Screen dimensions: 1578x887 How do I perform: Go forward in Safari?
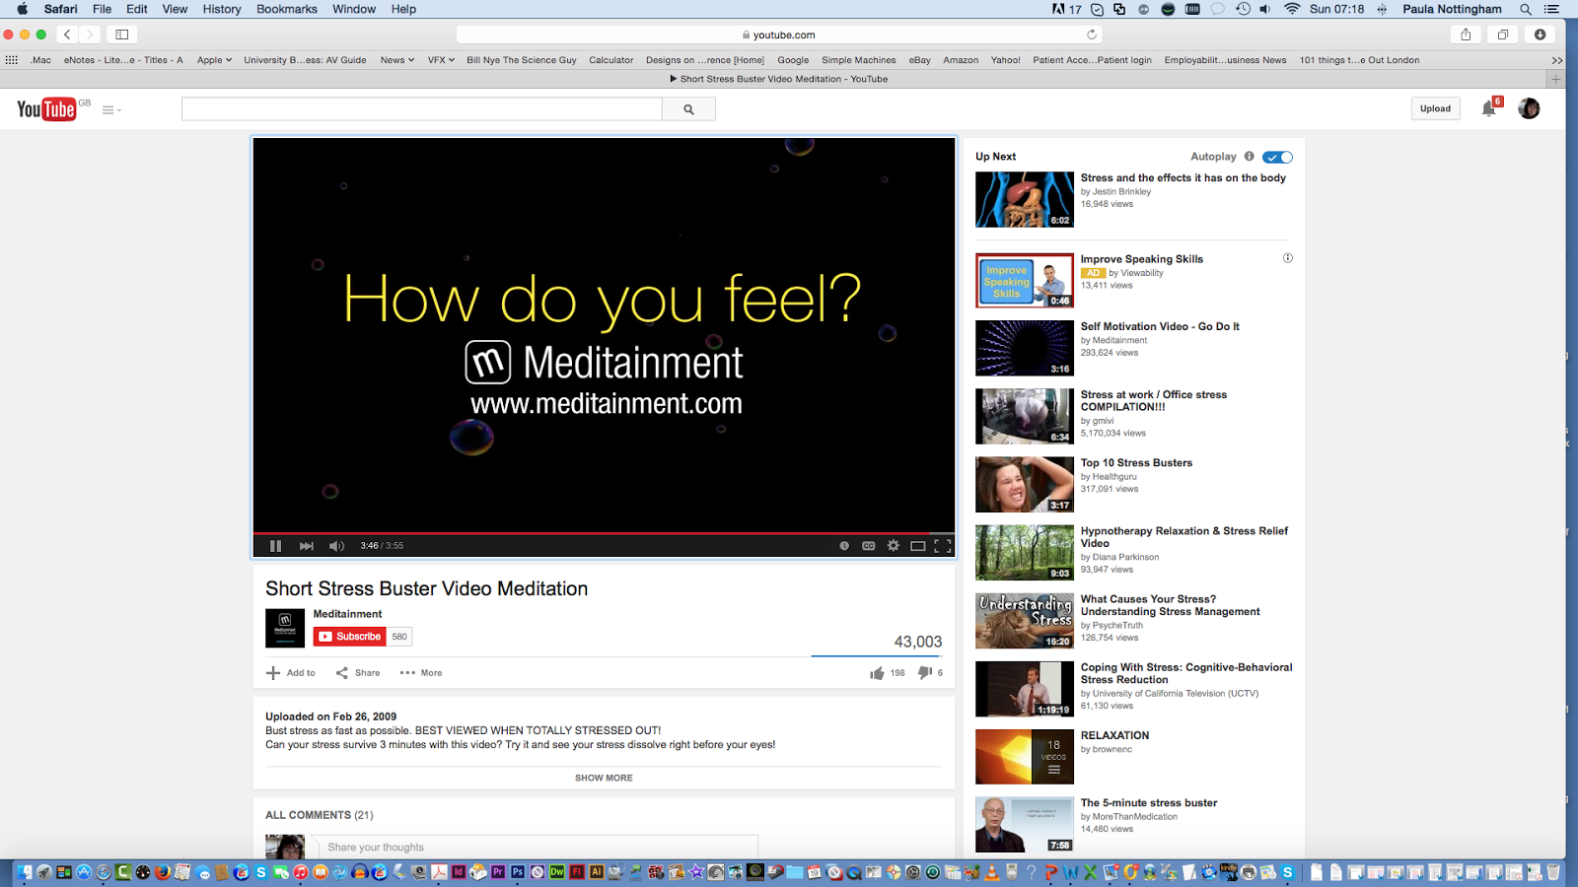click(x=90, y=34)
